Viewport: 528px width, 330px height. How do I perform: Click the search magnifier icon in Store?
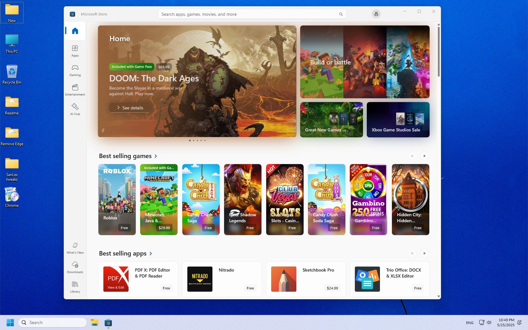(x=341, y=14)
